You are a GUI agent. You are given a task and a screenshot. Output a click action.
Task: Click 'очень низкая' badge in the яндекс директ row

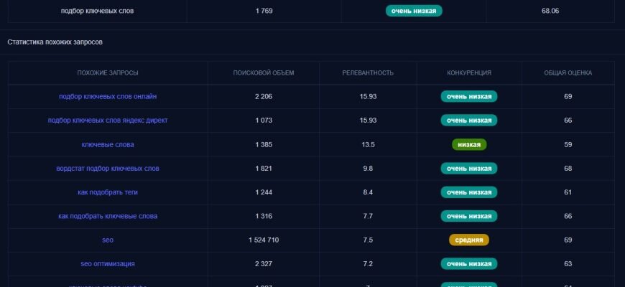point(469,121)
